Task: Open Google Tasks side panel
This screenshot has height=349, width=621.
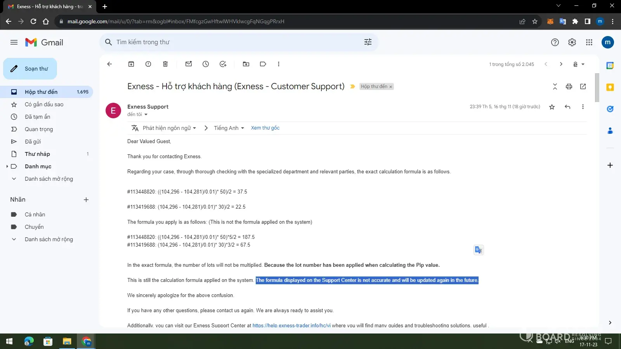Action: pyautogui.click(x=610, y=109)
